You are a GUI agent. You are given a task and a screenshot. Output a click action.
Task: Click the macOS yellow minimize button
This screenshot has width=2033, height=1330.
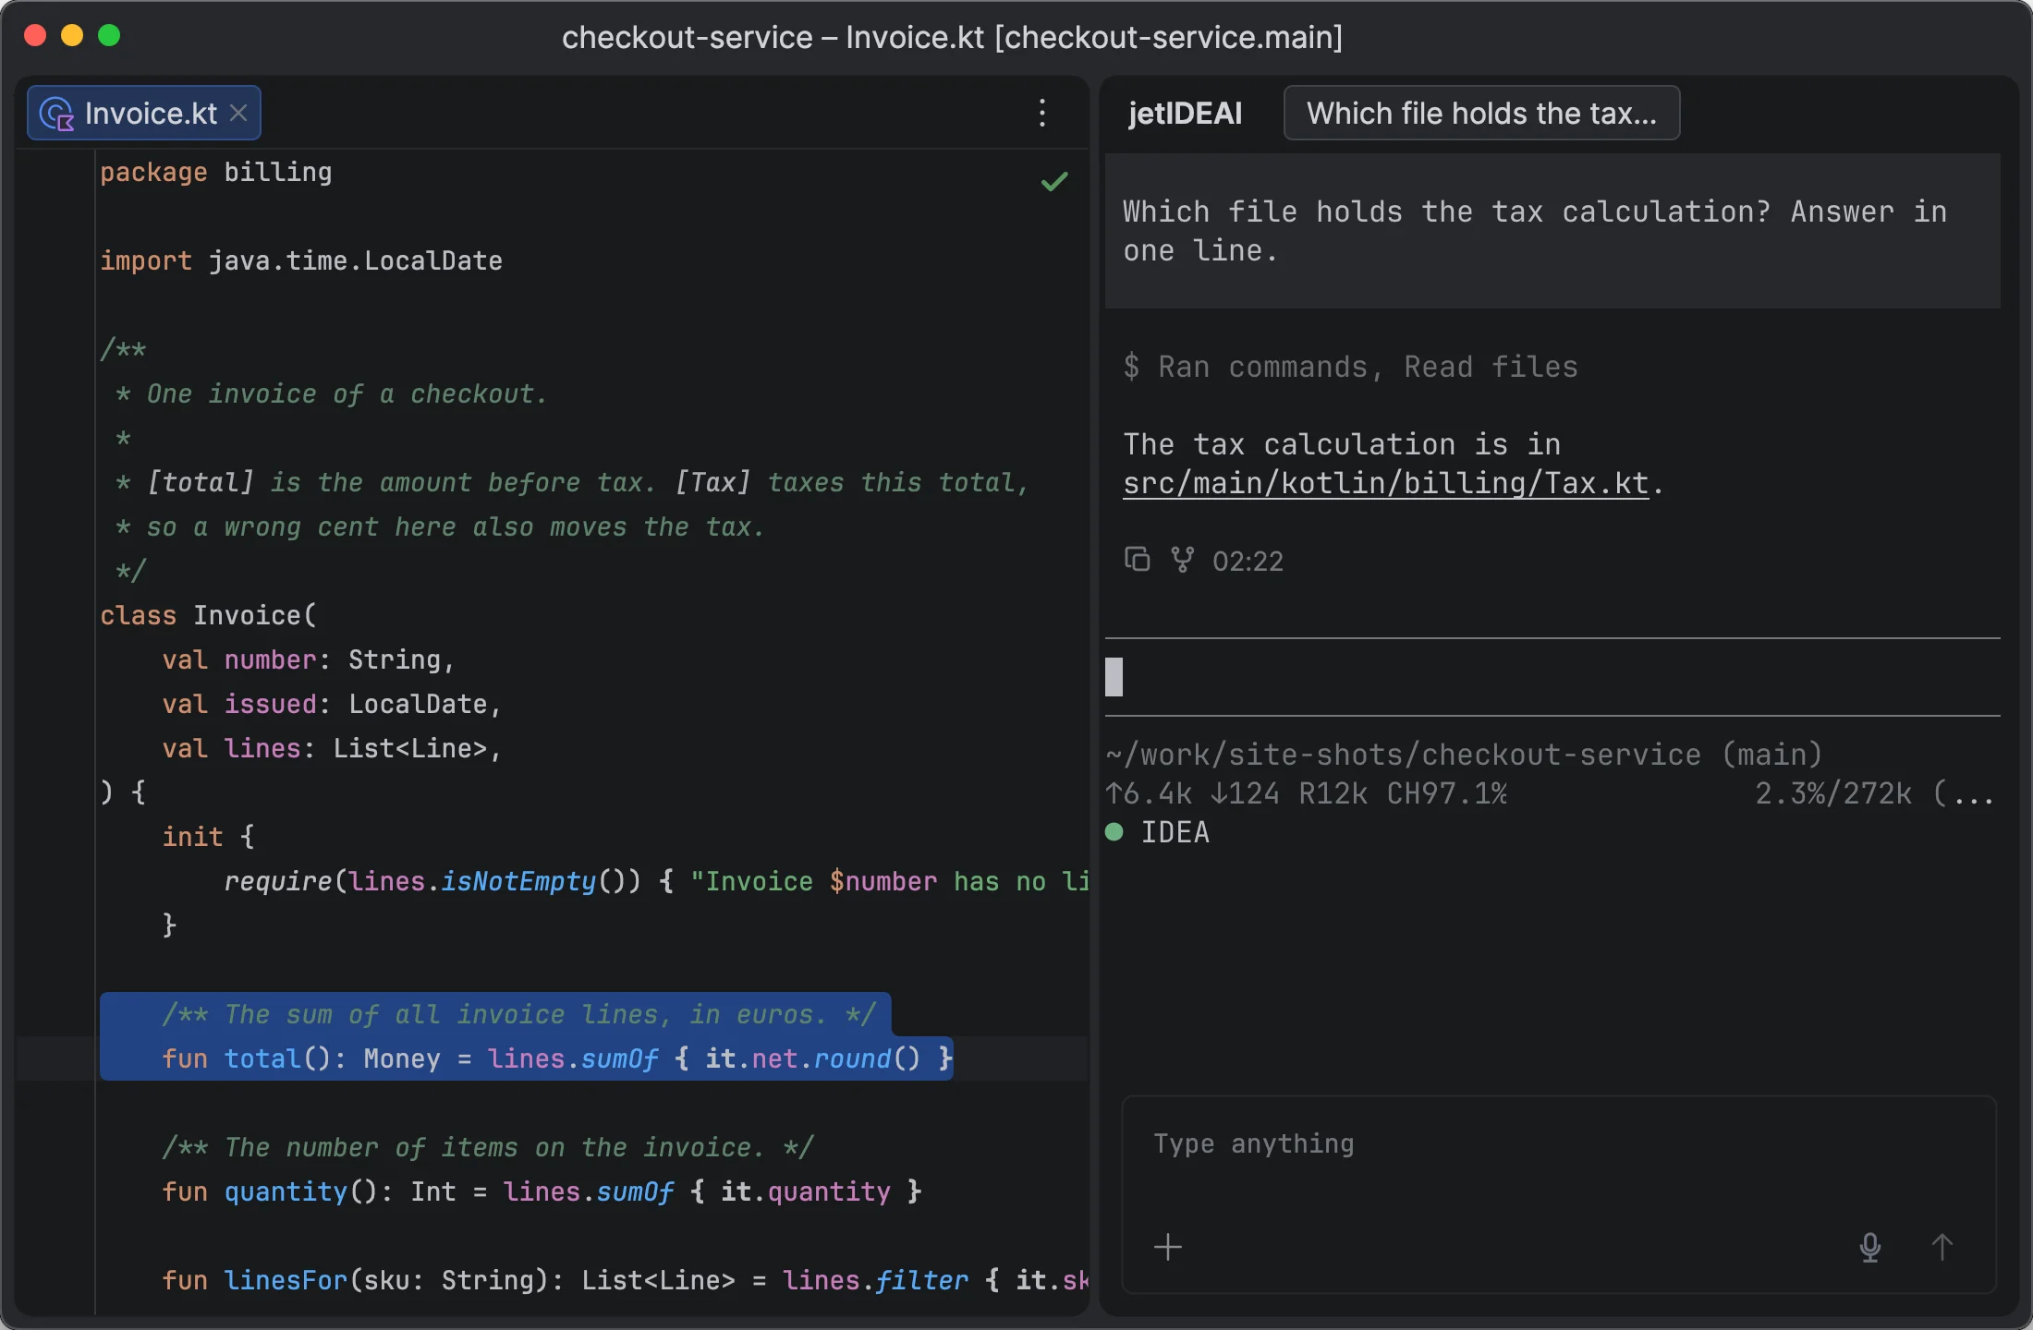(x=72, y=35)
